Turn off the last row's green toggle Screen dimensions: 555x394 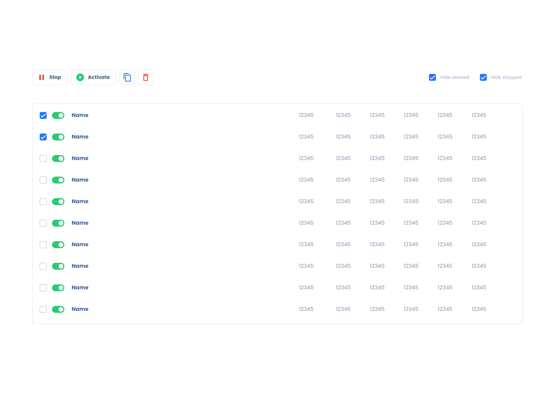tap(58, 309)
